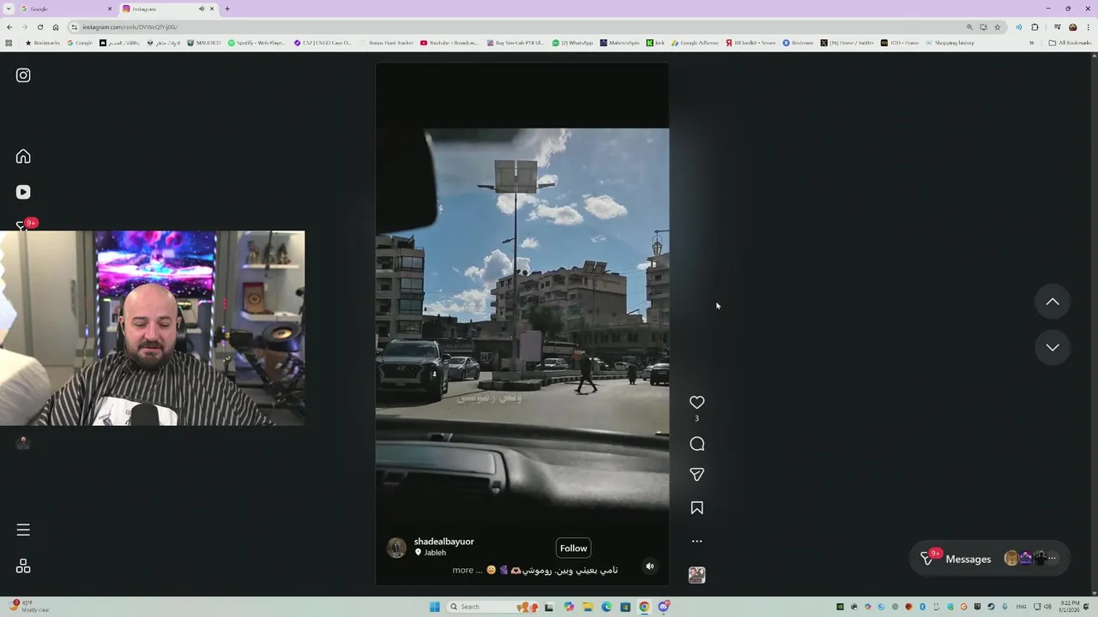Screen dimensions: 1098x617
Task: Open the floating Messages button
Action: click(x=990, y=559)
